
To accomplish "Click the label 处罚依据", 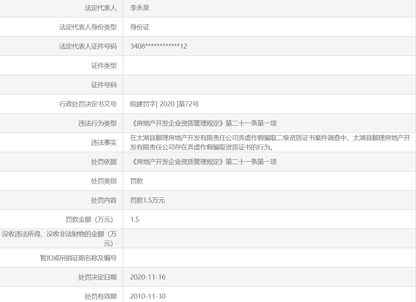I will tap(104, 162).
